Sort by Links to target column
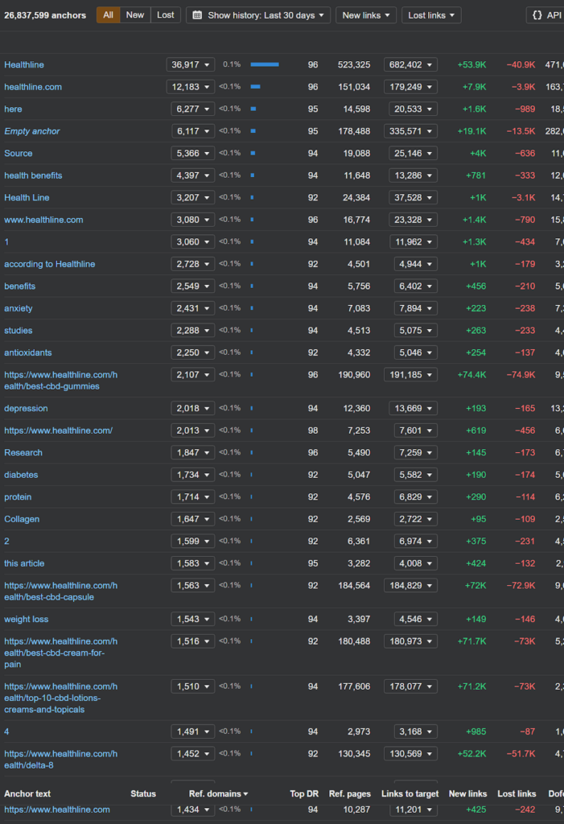564x824 pixels. click(x=410, y=793)
